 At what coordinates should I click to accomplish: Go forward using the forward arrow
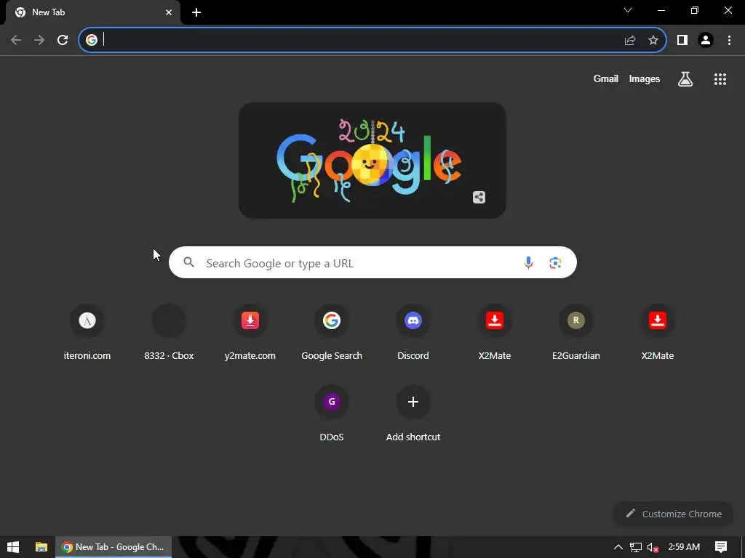39,40
